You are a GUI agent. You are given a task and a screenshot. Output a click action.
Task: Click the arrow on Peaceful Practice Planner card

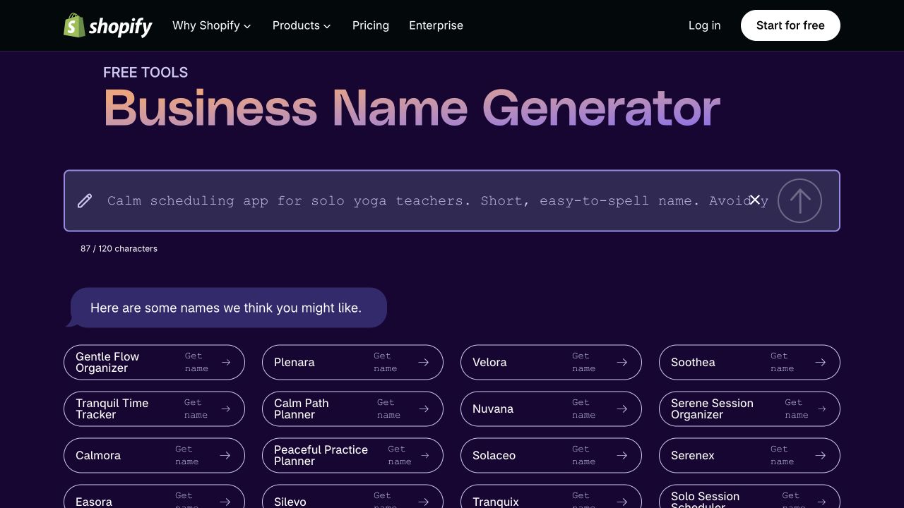425,456
